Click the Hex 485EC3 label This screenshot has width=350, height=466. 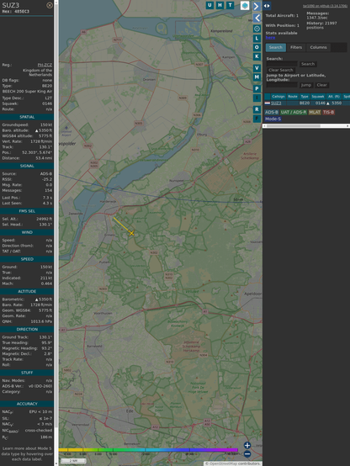click(16, 12)
